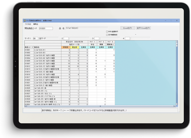Click the 商品コード column header
191x138 pixels.
point(29,47)
